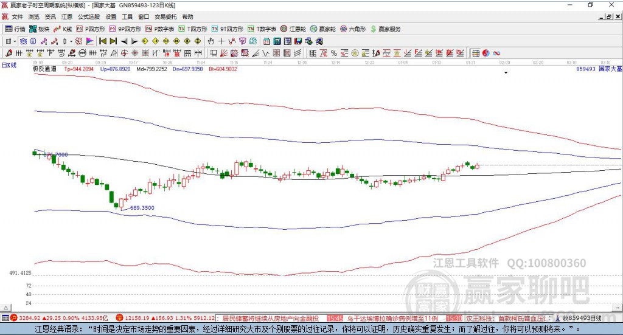
Task: Click the magenta flag chart icon
Action: (x=90, y=41)
